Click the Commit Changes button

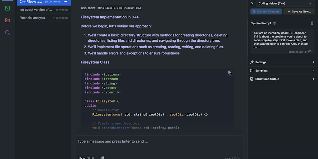pos(266,11)
